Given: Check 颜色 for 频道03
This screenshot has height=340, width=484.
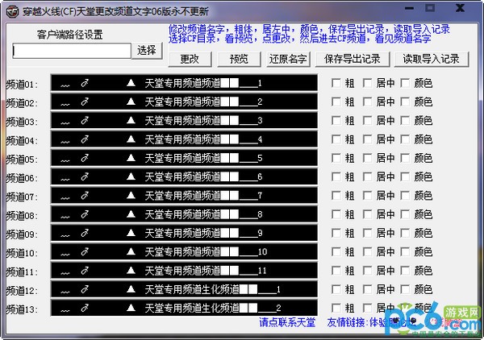Looking at the screenshot, I should (x=405, y=121).
